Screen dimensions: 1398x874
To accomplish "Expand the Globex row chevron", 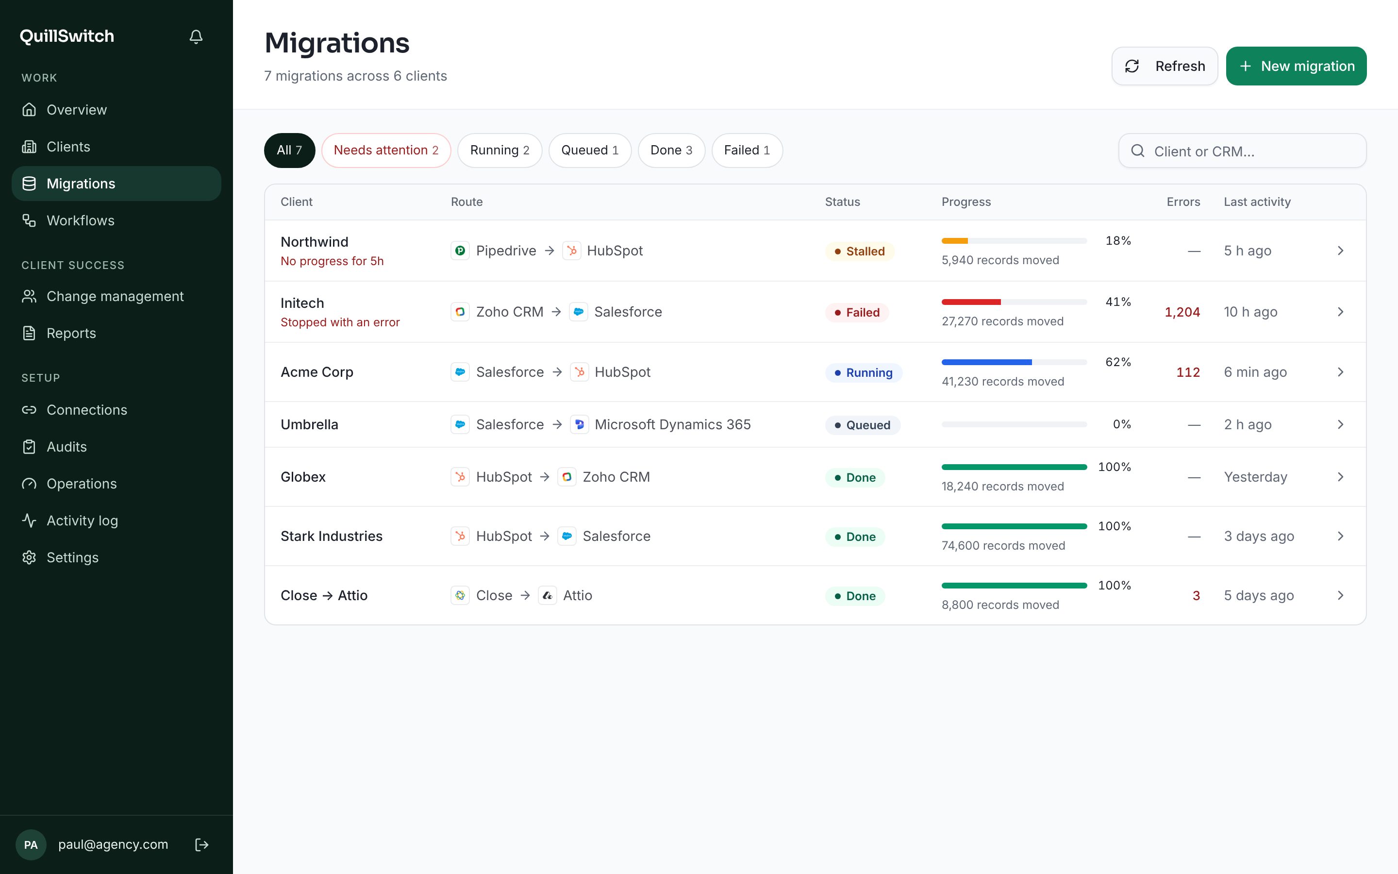I will [1340, 477].
